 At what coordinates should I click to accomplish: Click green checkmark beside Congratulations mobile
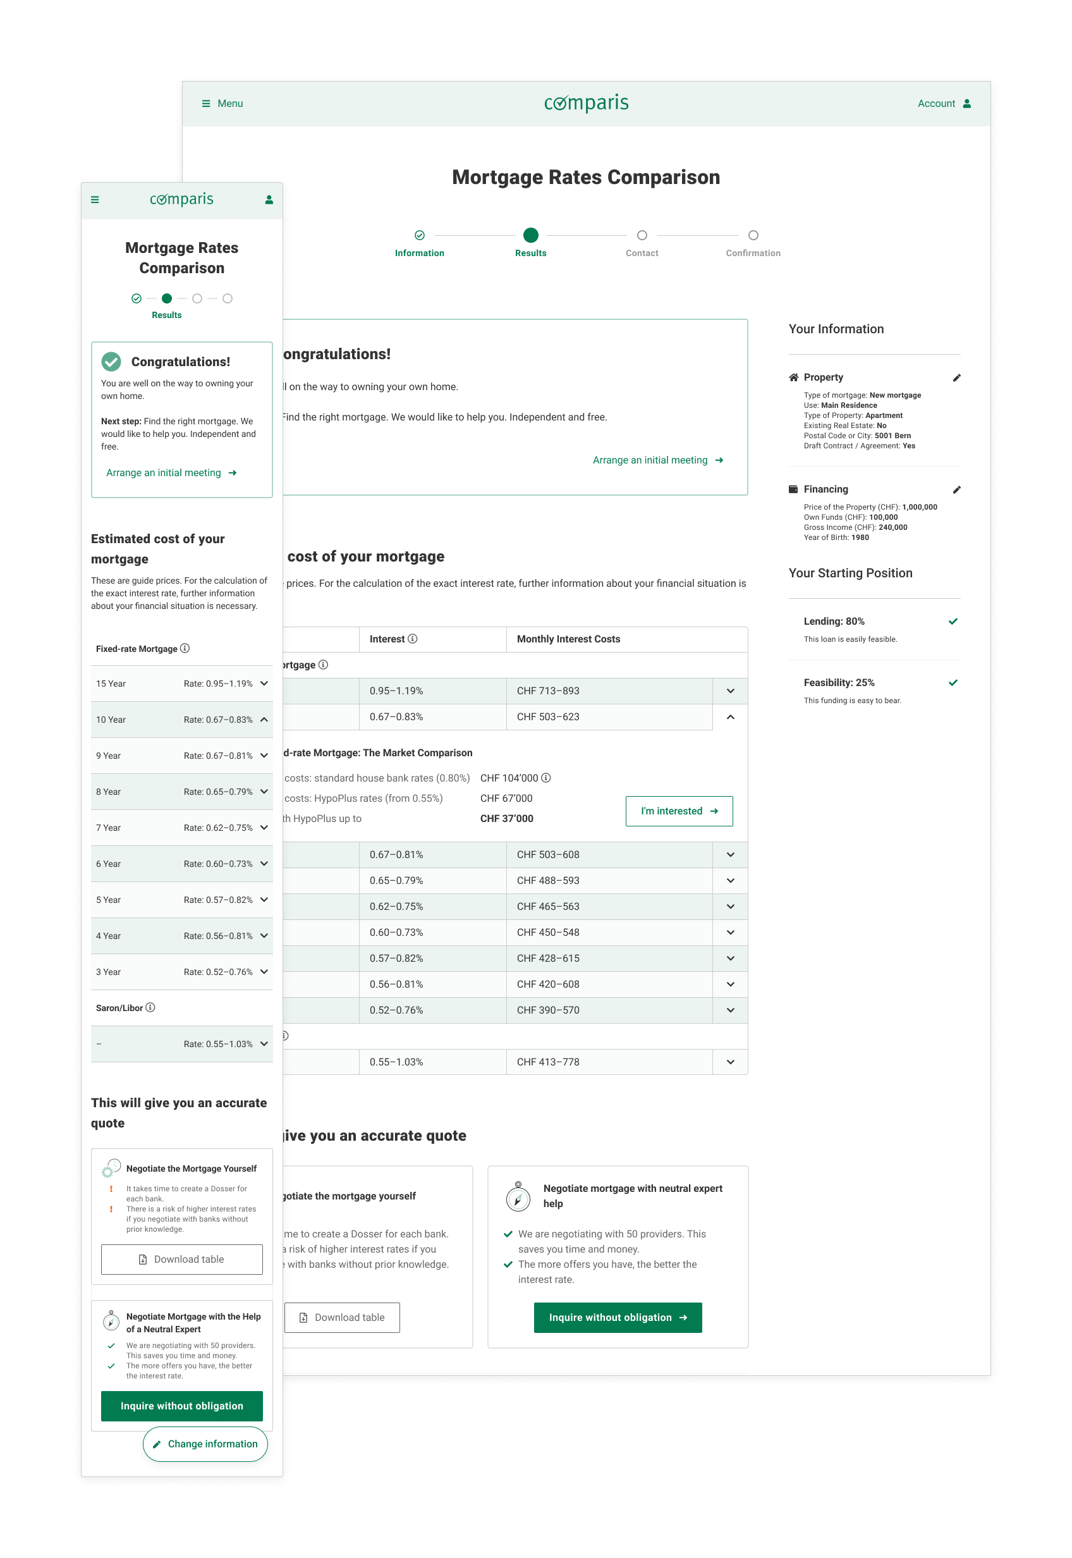coord(111,362)
